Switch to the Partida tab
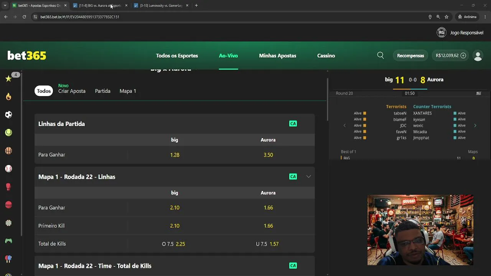This screenshot has width=491, height=276. 102,91
